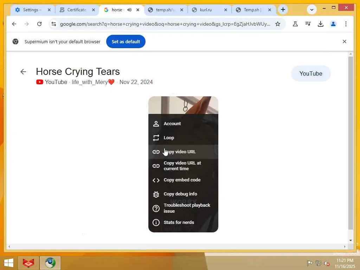Open the red fox taskbar app
The height and width of the screenshot is (270, 360).
[28, 263]
